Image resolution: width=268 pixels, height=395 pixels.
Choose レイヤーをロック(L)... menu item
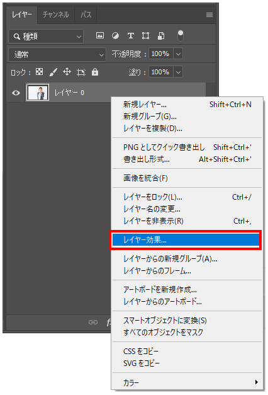click(x=187, y=197)
